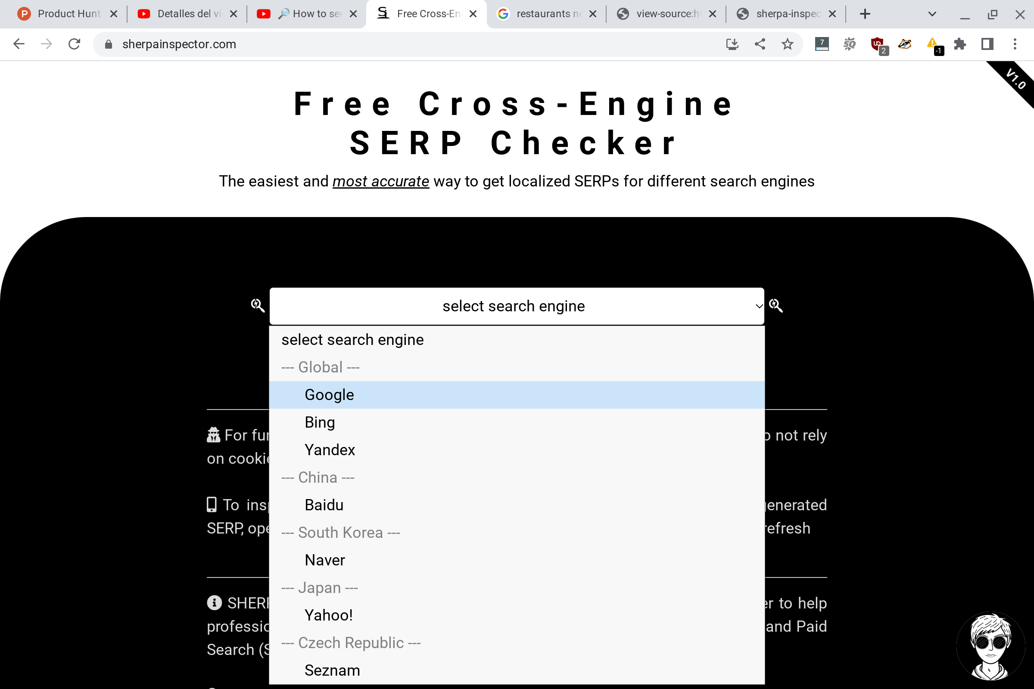Reload the sherpainspector page
The image size is (1034, 689).
(x=74, y=44)
